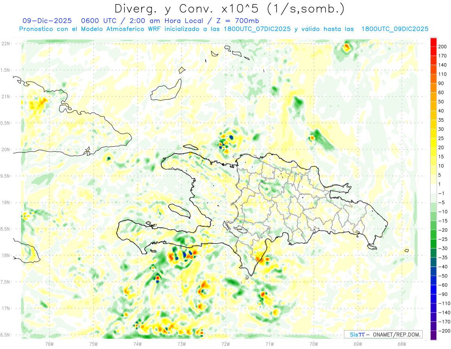The width and height of the screenshot is (451, 349).
Task: Click the 'SisTT - ONAMET/REP.DOM.' credit box
Action: [383, 334]
